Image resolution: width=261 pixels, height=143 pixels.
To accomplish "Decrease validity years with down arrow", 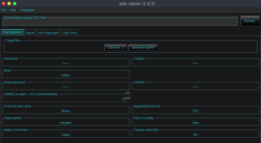I will tap(128, 100).
